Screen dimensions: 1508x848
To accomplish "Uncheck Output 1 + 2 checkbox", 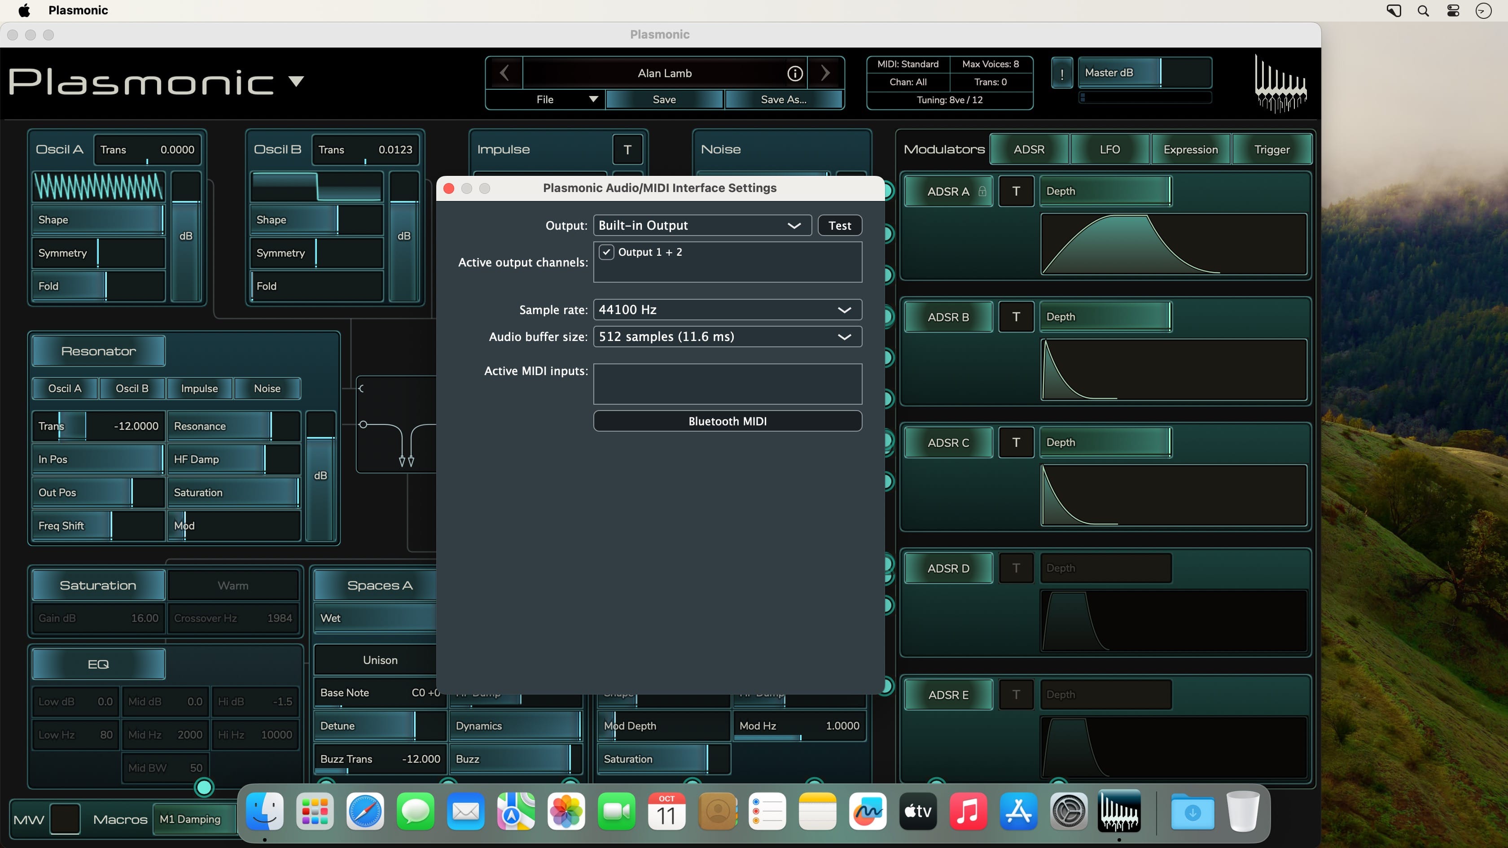I will click(606, 252).
